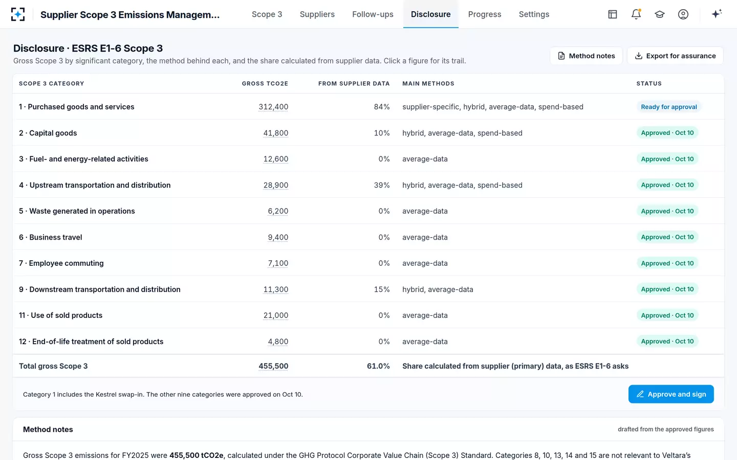
Task: Open the Follow-ups tab
Action: pos(373,14)
